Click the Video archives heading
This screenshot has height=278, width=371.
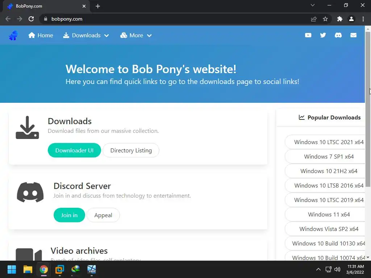click(79, 251)
